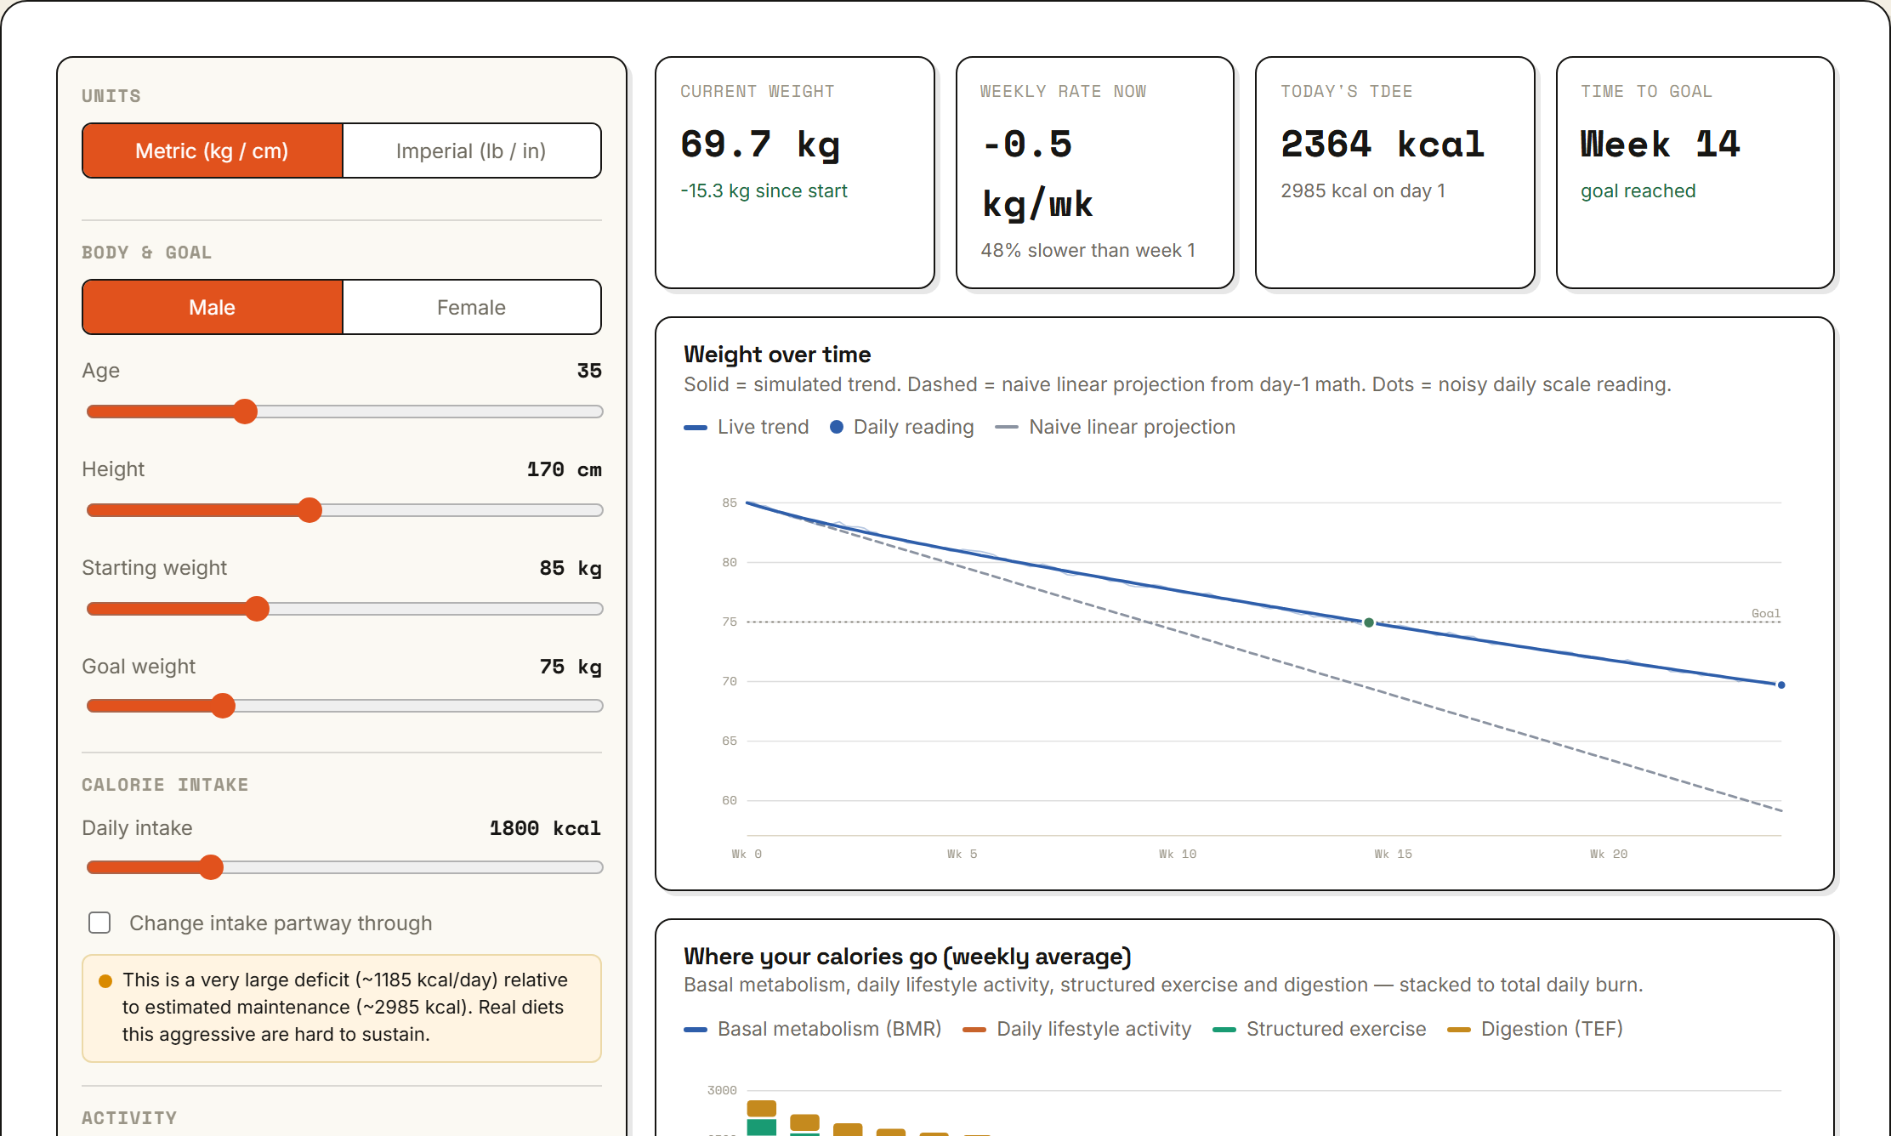Click the CALORIE INTAKE section heading

pos(165,784)
